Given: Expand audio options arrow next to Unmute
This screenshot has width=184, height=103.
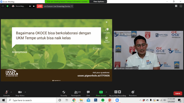Looking at the screenshot, I should 11,92.
